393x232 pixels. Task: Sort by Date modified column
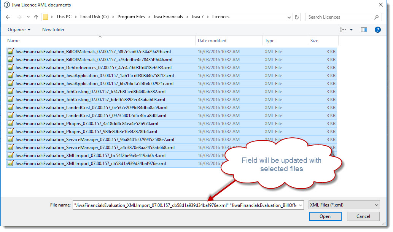pos(229,40)
